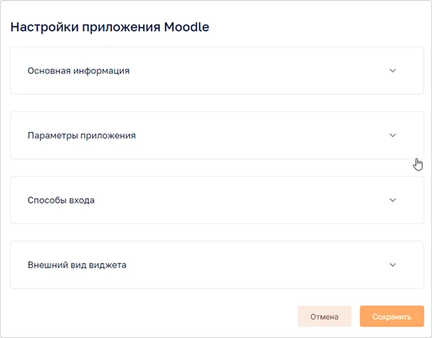Viewport: 432px width, 338px height.
Task: Click the chevron icon beside Основная информация
Action: (x=393, y=70)
